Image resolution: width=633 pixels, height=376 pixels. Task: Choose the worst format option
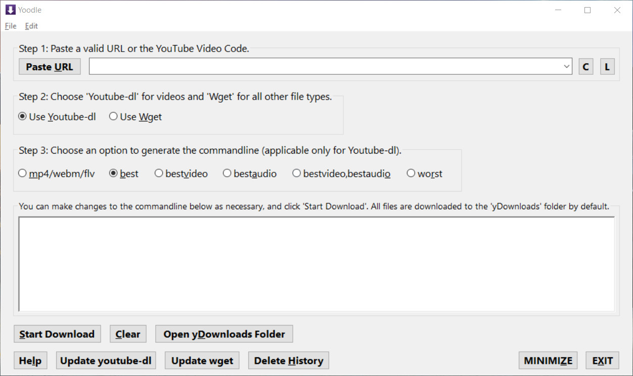click(425, 173)
